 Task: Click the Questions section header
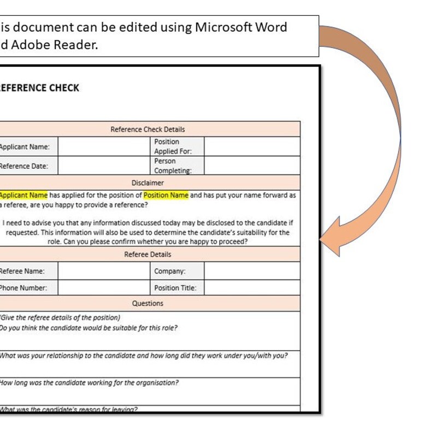[147, 303]
